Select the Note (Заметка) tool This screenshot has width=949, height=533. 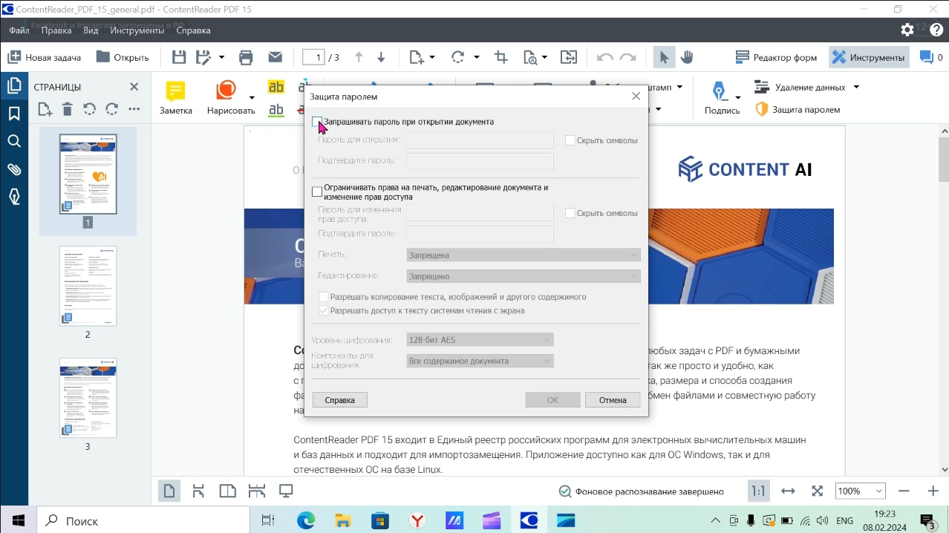(x=176, y=98)
